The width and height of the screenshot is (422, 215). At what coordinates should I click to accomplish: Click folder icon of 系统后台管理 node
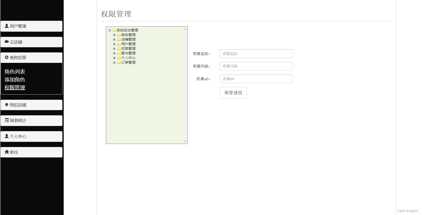(114, 30)
